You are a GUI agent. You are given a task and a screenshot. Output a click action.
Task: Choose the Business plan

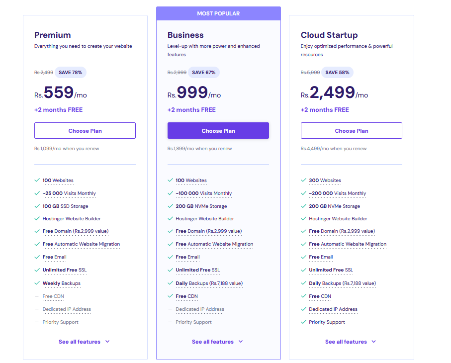[218, 131]
